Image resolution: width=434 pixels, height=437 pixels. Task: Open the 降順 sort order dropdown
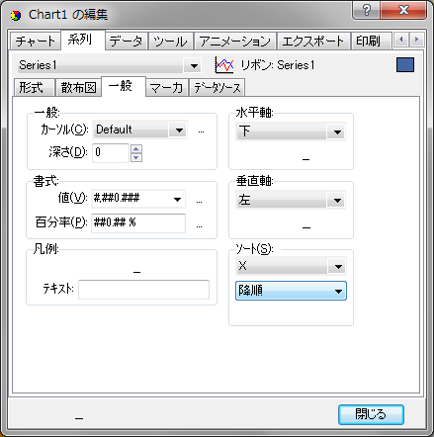(x=291, y=291)
